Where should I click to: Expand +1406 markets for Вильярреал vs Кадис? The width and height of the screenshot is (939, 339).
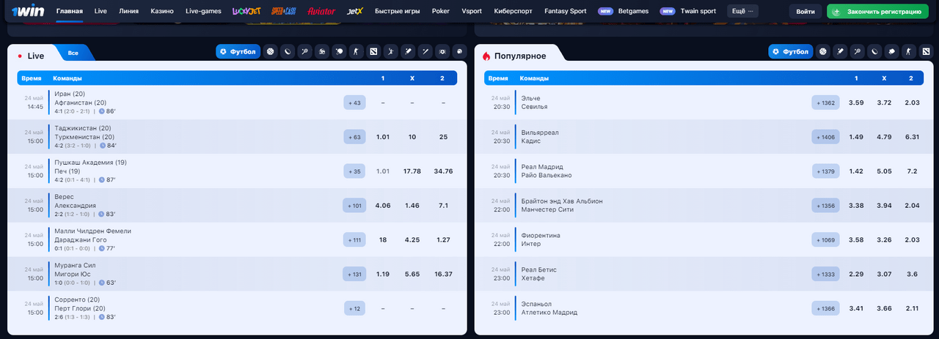pyautogui.click(x=825, y=137)
